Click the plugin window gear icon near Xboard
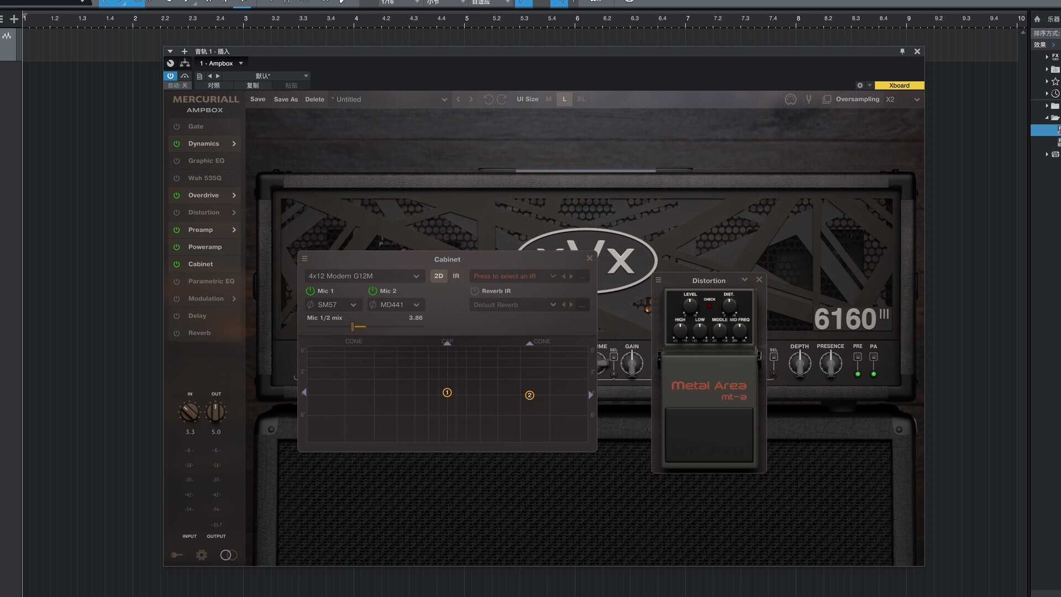Image resolution: width=1061 pixels, height=597 pixels. (x=859, y=86)
